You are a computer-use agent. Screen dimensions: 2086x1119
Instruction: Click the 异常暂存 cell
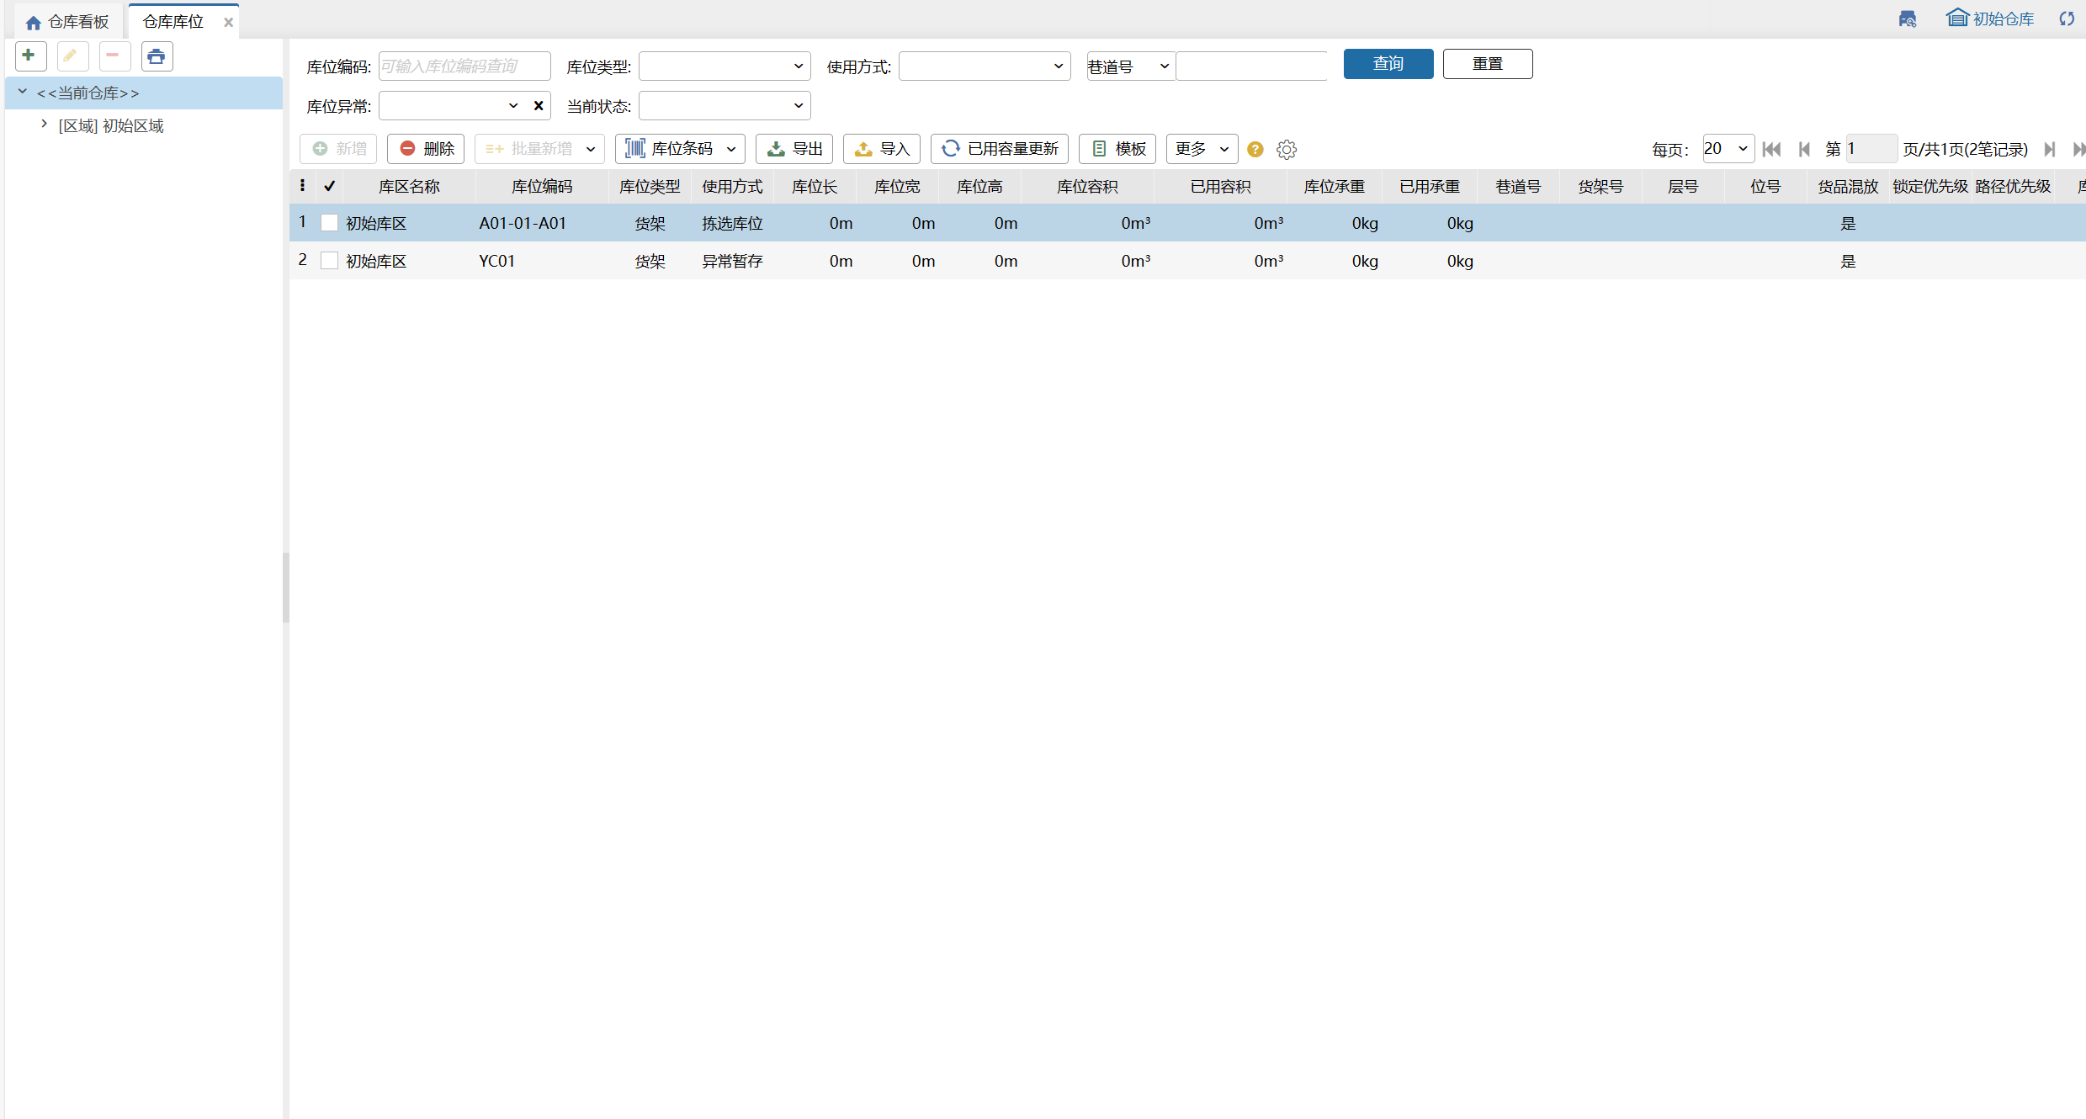[732, 261]
